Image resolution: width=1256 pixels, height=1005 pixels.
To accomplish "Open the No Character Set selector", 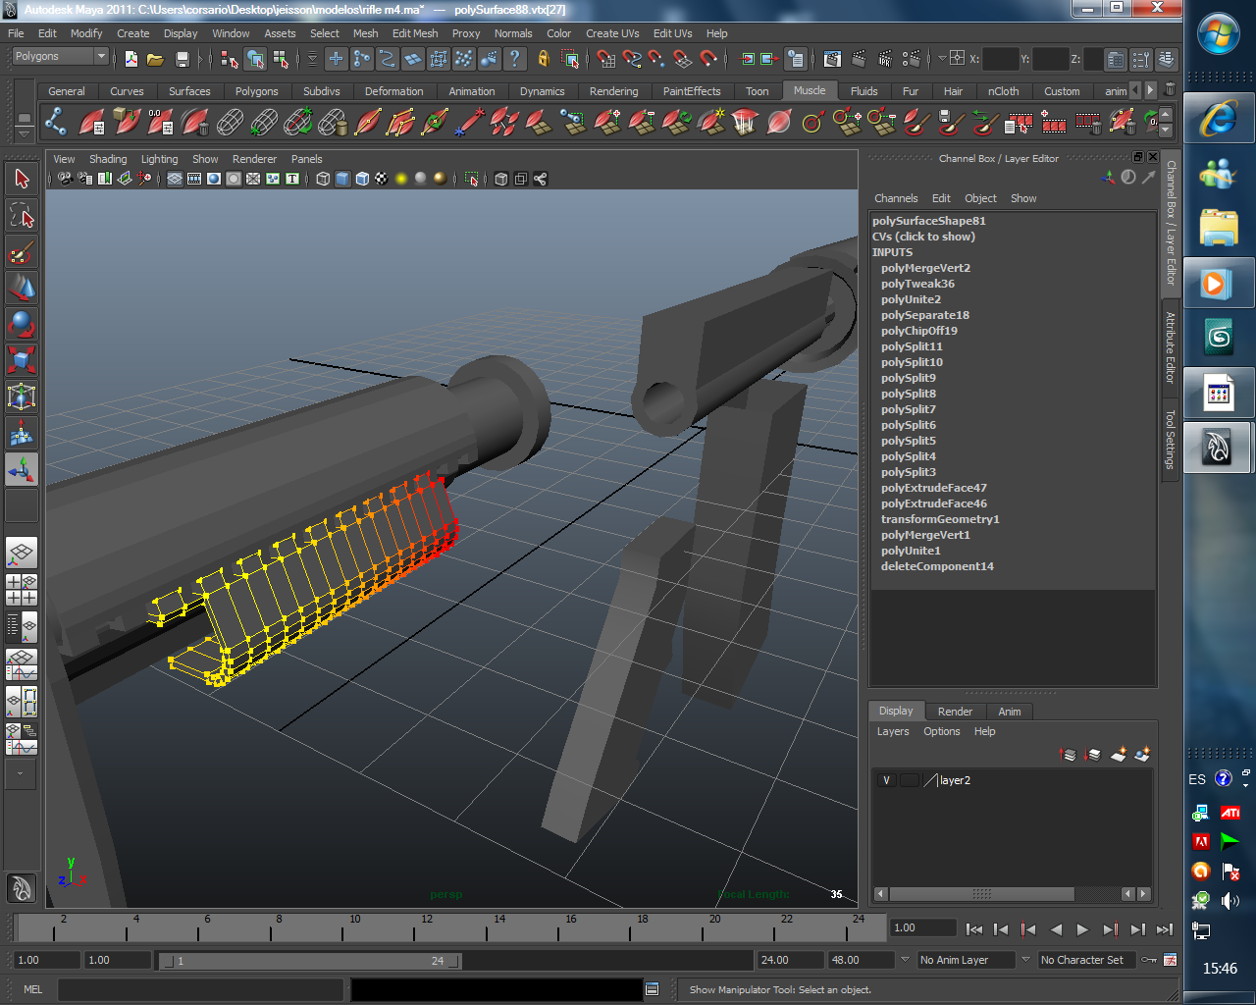I will (1087, 960).
